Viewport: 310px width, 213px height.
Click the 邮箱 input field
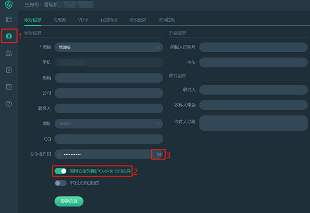coord(109,78)
